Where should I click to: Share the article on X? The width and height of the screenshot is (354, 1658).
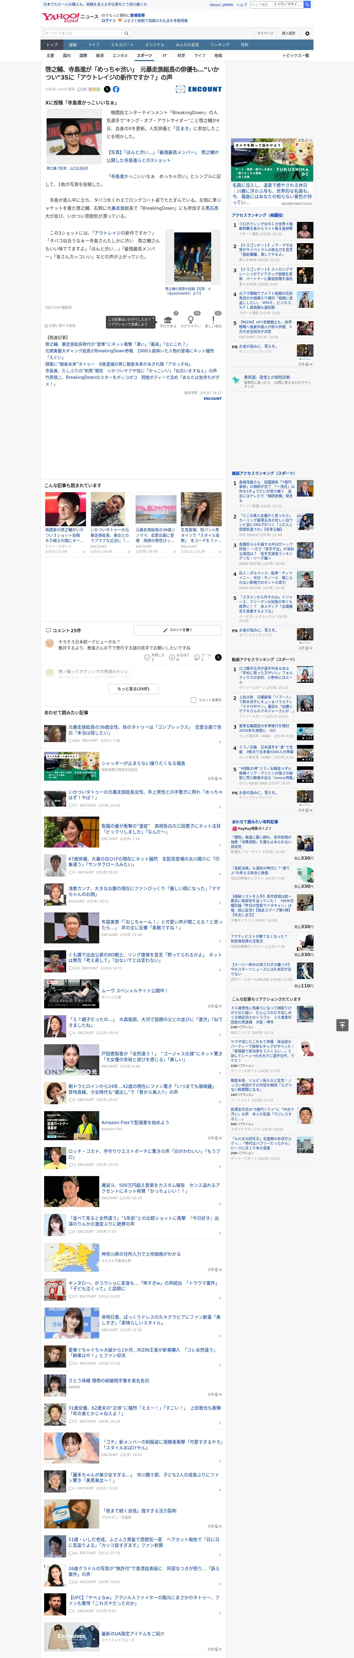[107, 90]
